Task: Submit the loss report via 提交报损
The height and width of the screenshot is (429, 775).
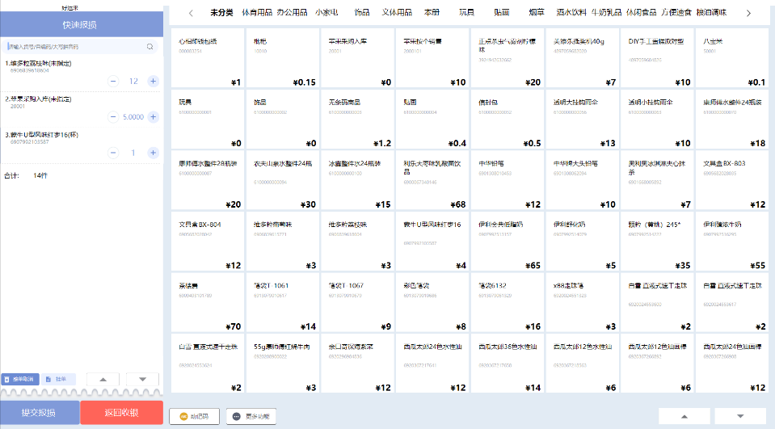Action: pos(40,413)
